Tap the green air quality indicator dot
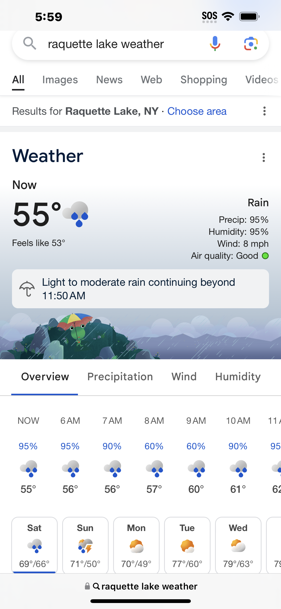The image size is (281, 609). (x=265, y=256)
